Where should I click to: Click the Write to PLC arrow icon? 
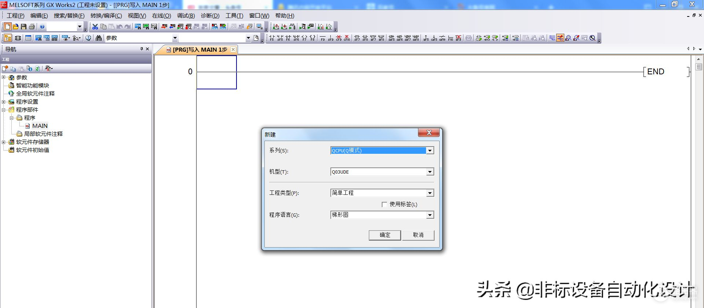pyautogui.click(x=164, y=26)
